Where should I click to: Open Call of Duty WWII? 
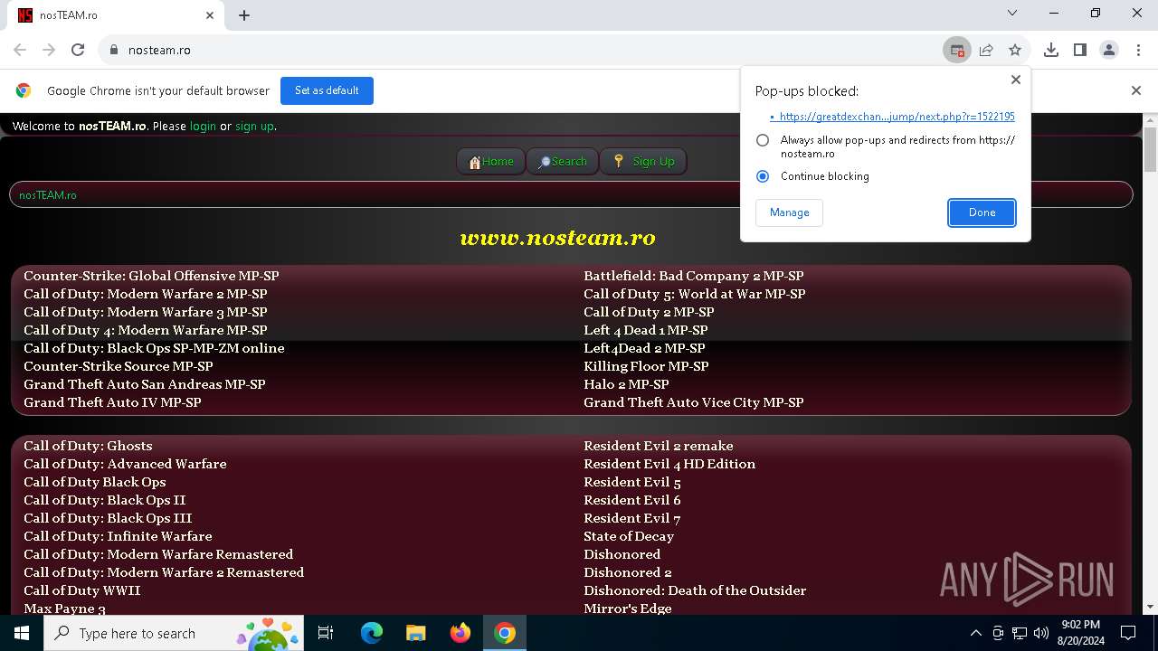point(82,590)
